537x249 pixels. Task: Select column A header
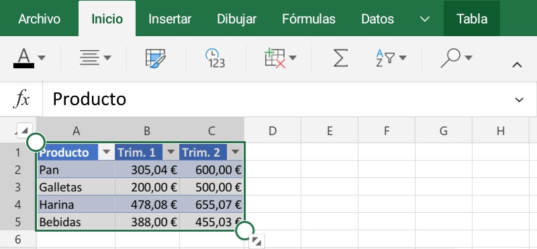pyautogui.click(x=76, y=131)
